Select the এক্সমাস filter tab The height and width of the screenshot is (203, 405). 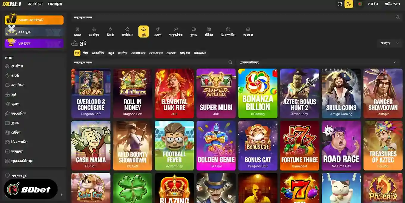[171, 53]
